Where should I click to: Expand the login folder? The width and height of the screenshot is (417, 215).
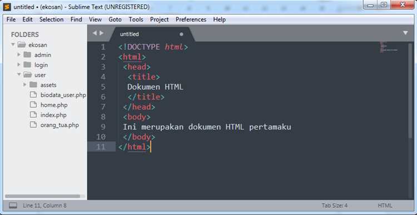click(x=19, y=64)
